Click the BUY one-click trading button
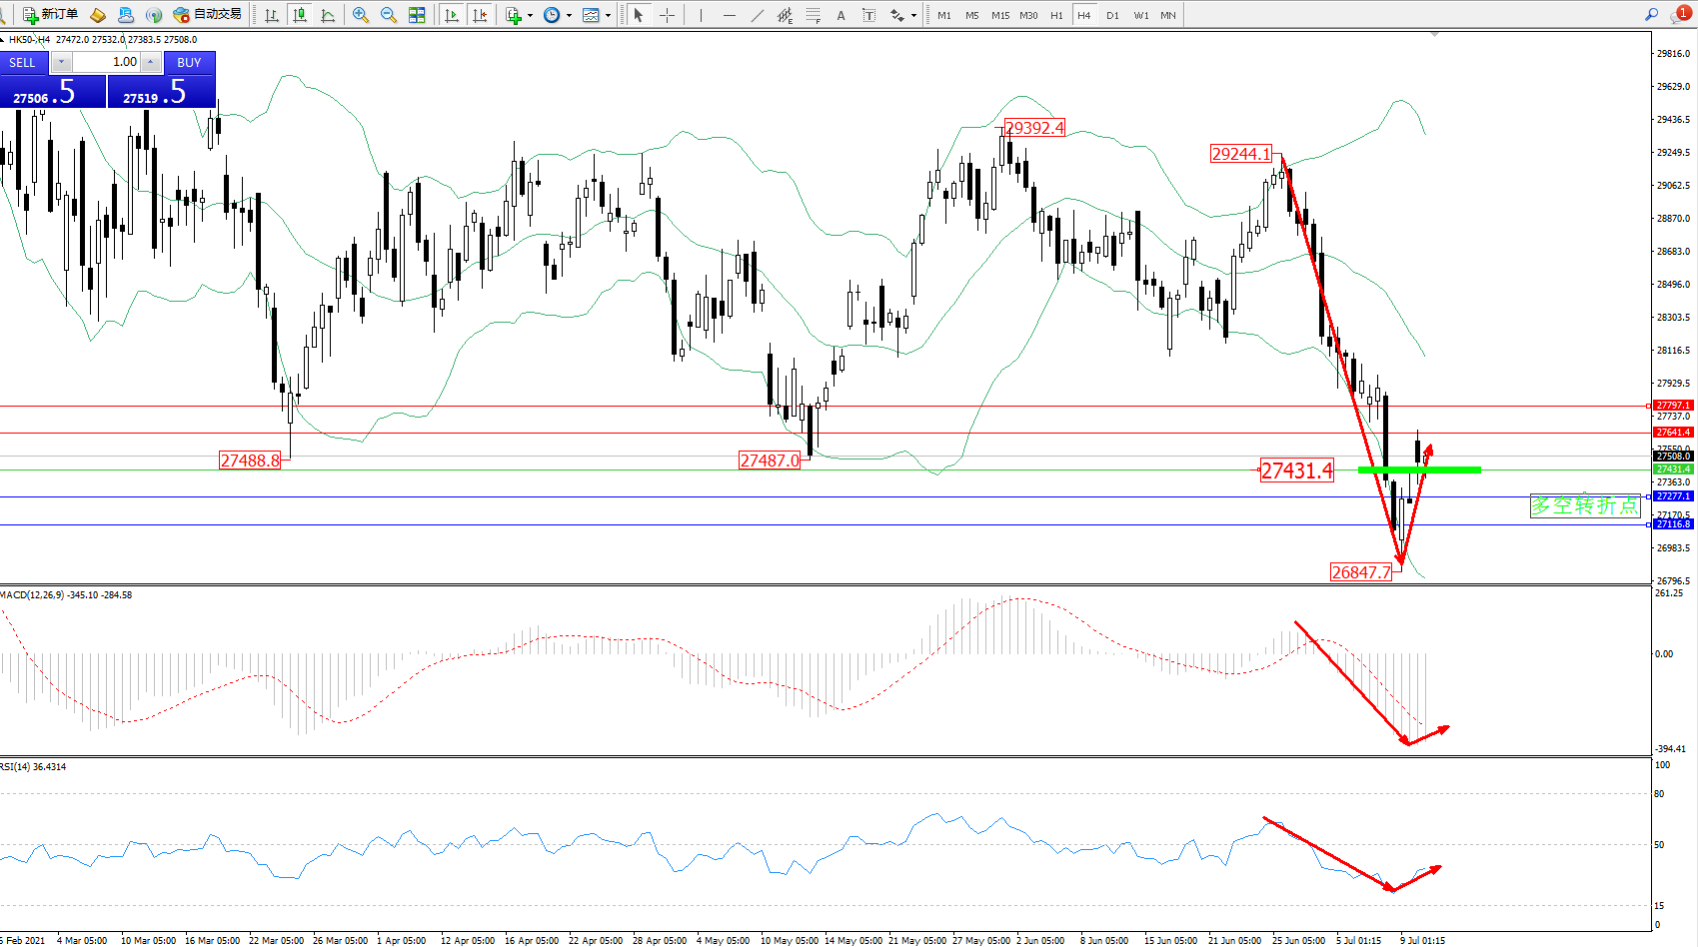The width and height of the screenshot is (1698, 947). pos(189,62)
